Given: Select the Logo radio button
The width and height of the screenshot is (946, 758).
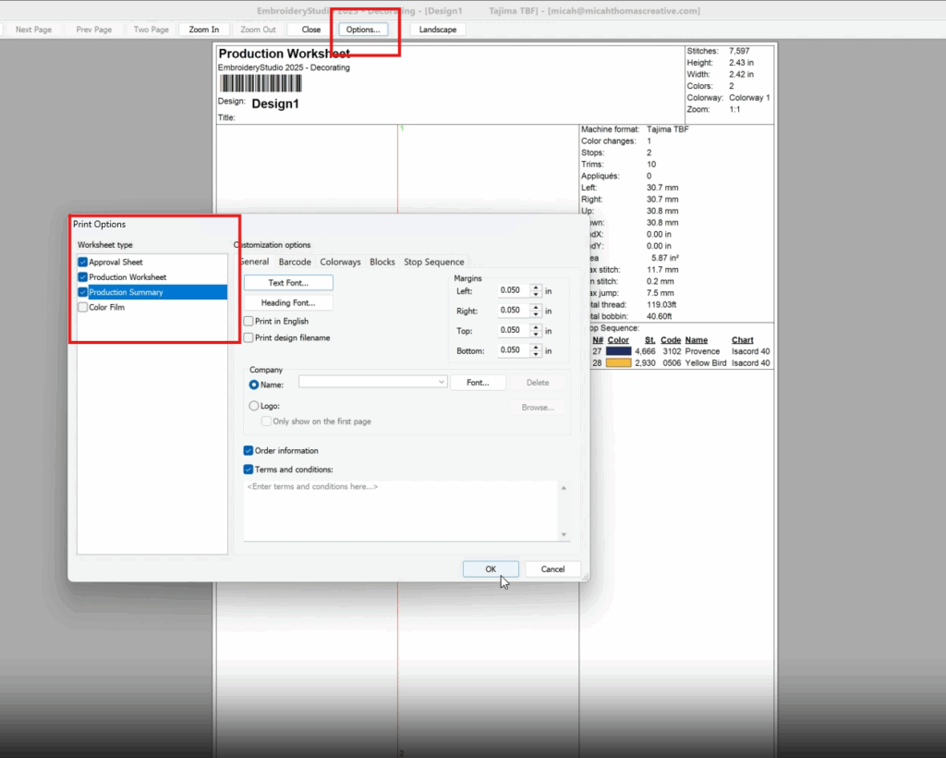Looking at the screenshot, I should point(254,406).
